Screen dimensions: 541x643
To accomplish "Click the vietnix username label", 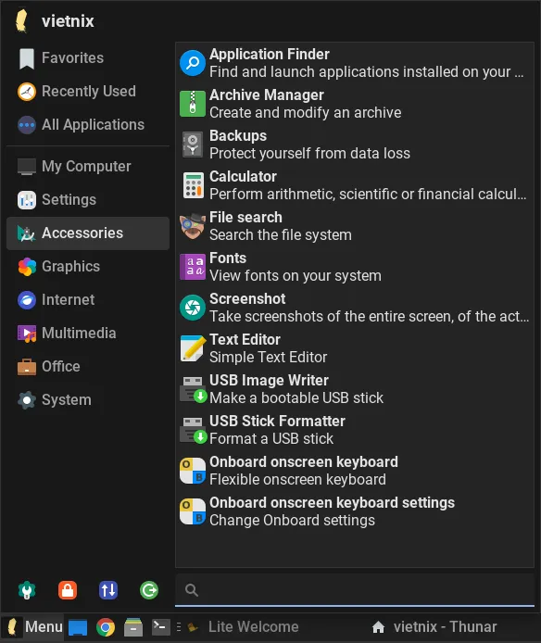I will point(68,21).
